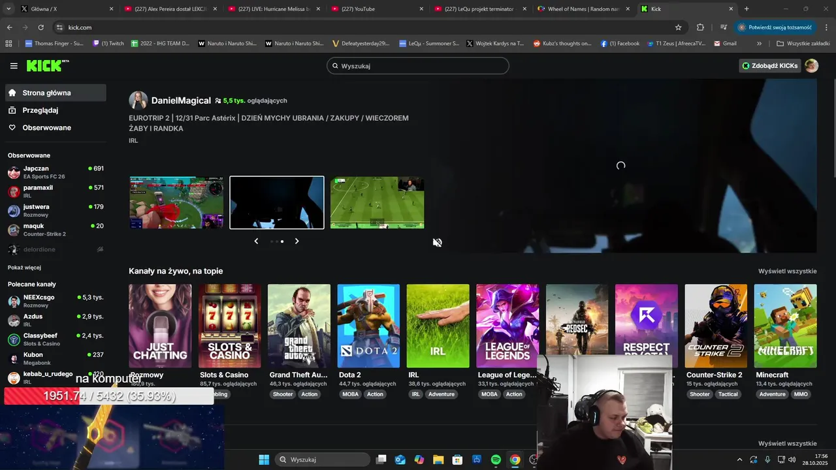Open the Minecraft category card

[785, 326]
